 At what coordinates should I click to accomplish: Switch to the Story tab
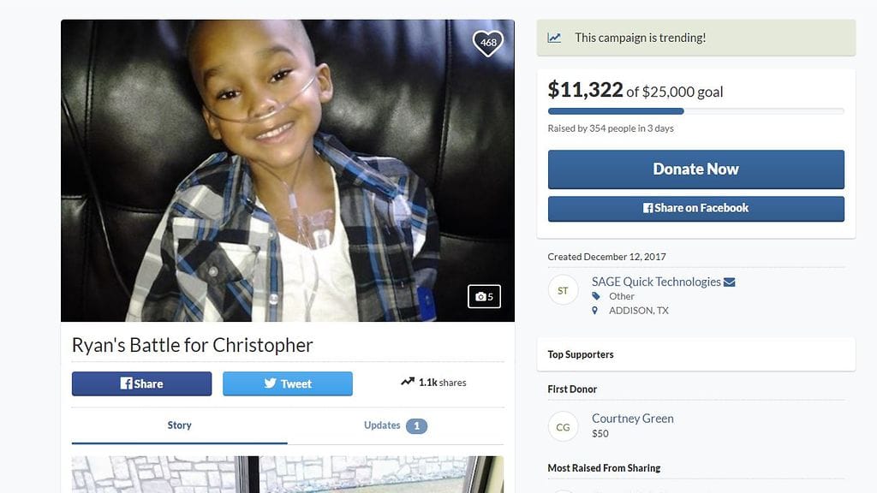tap(180, 425)
